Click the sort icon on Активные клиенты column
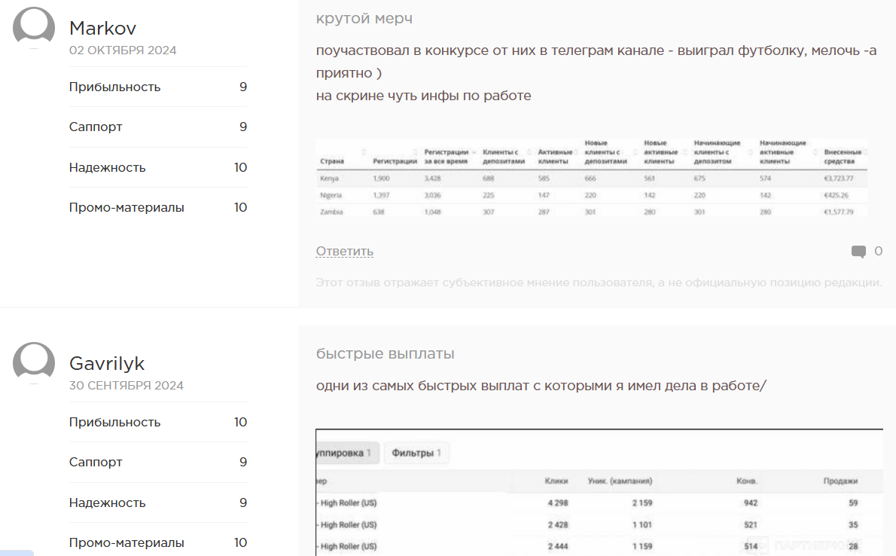The image size is (896, 556). [578, 151]
